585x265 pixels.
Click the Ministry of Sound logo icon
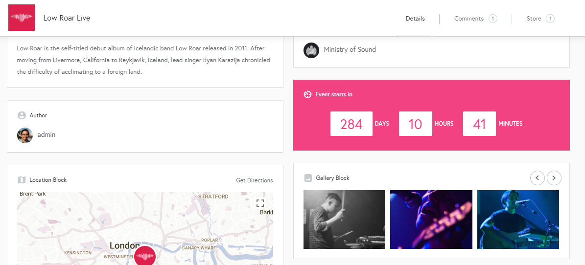click(x=311, y=50)
